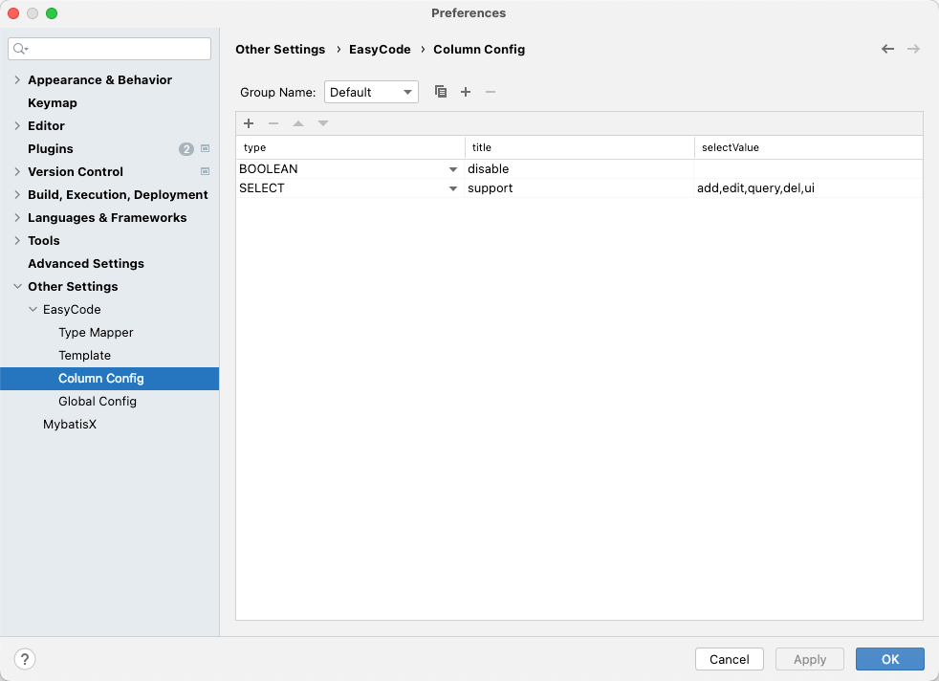Click the Version Control project-level settings icon
939x681 pixels.
click(205, 172)
